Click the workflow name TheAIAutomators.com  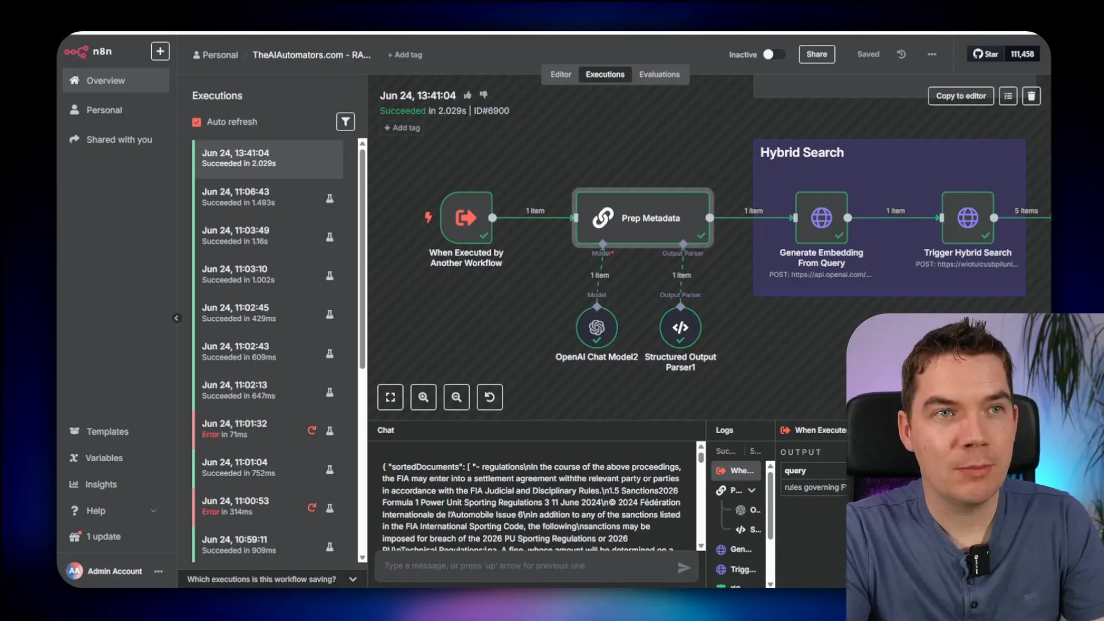(311, 55)
